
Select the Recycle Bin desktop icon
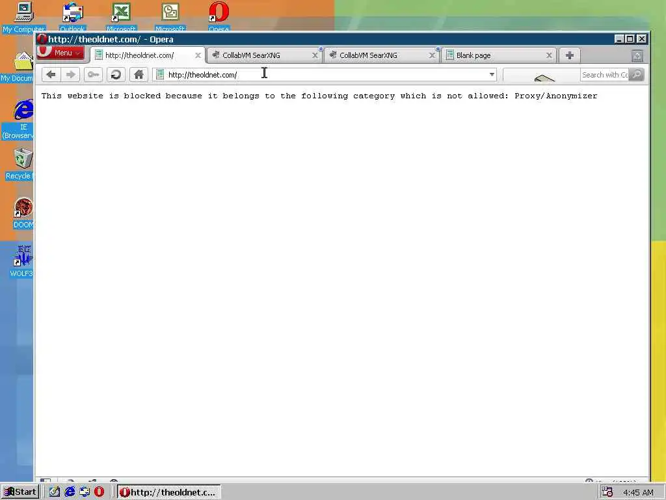coord(19,164)
